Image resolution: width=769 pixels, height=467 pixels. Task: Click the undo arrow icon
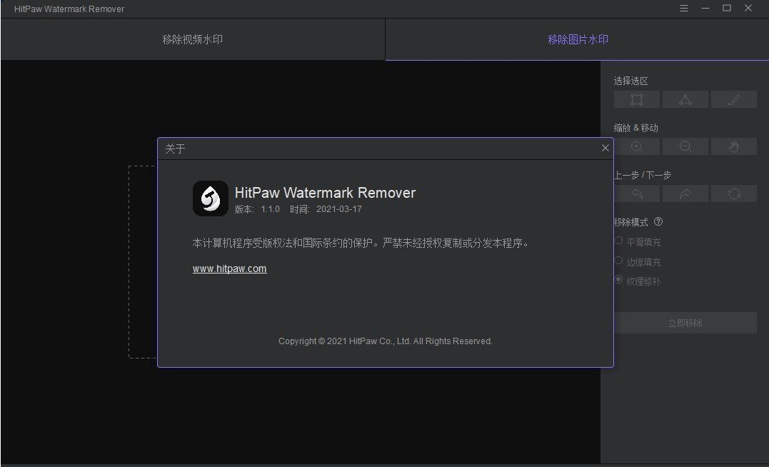pos(637,194)
